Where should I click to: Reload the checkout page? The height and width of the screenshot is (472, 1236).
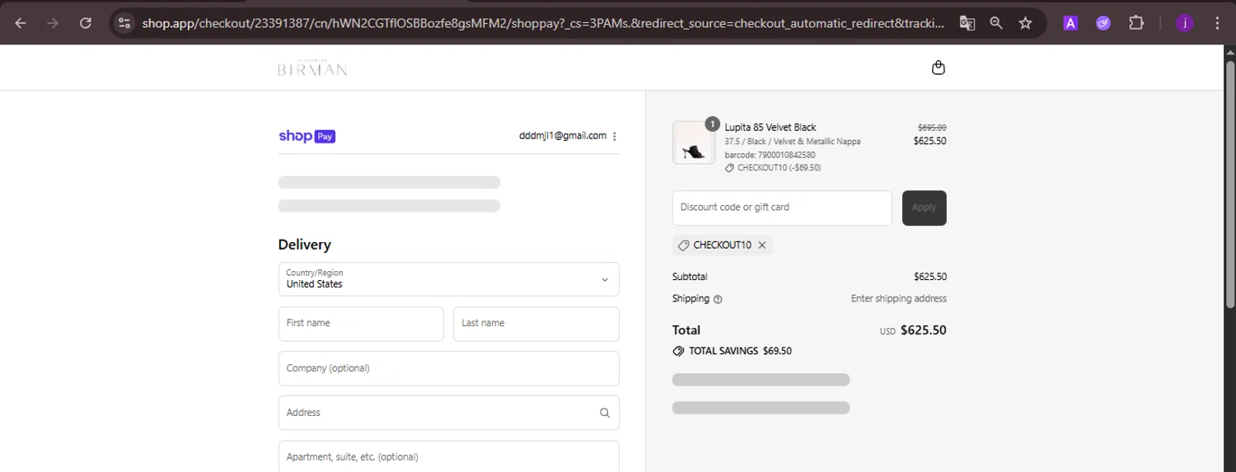tap(86, 23)
